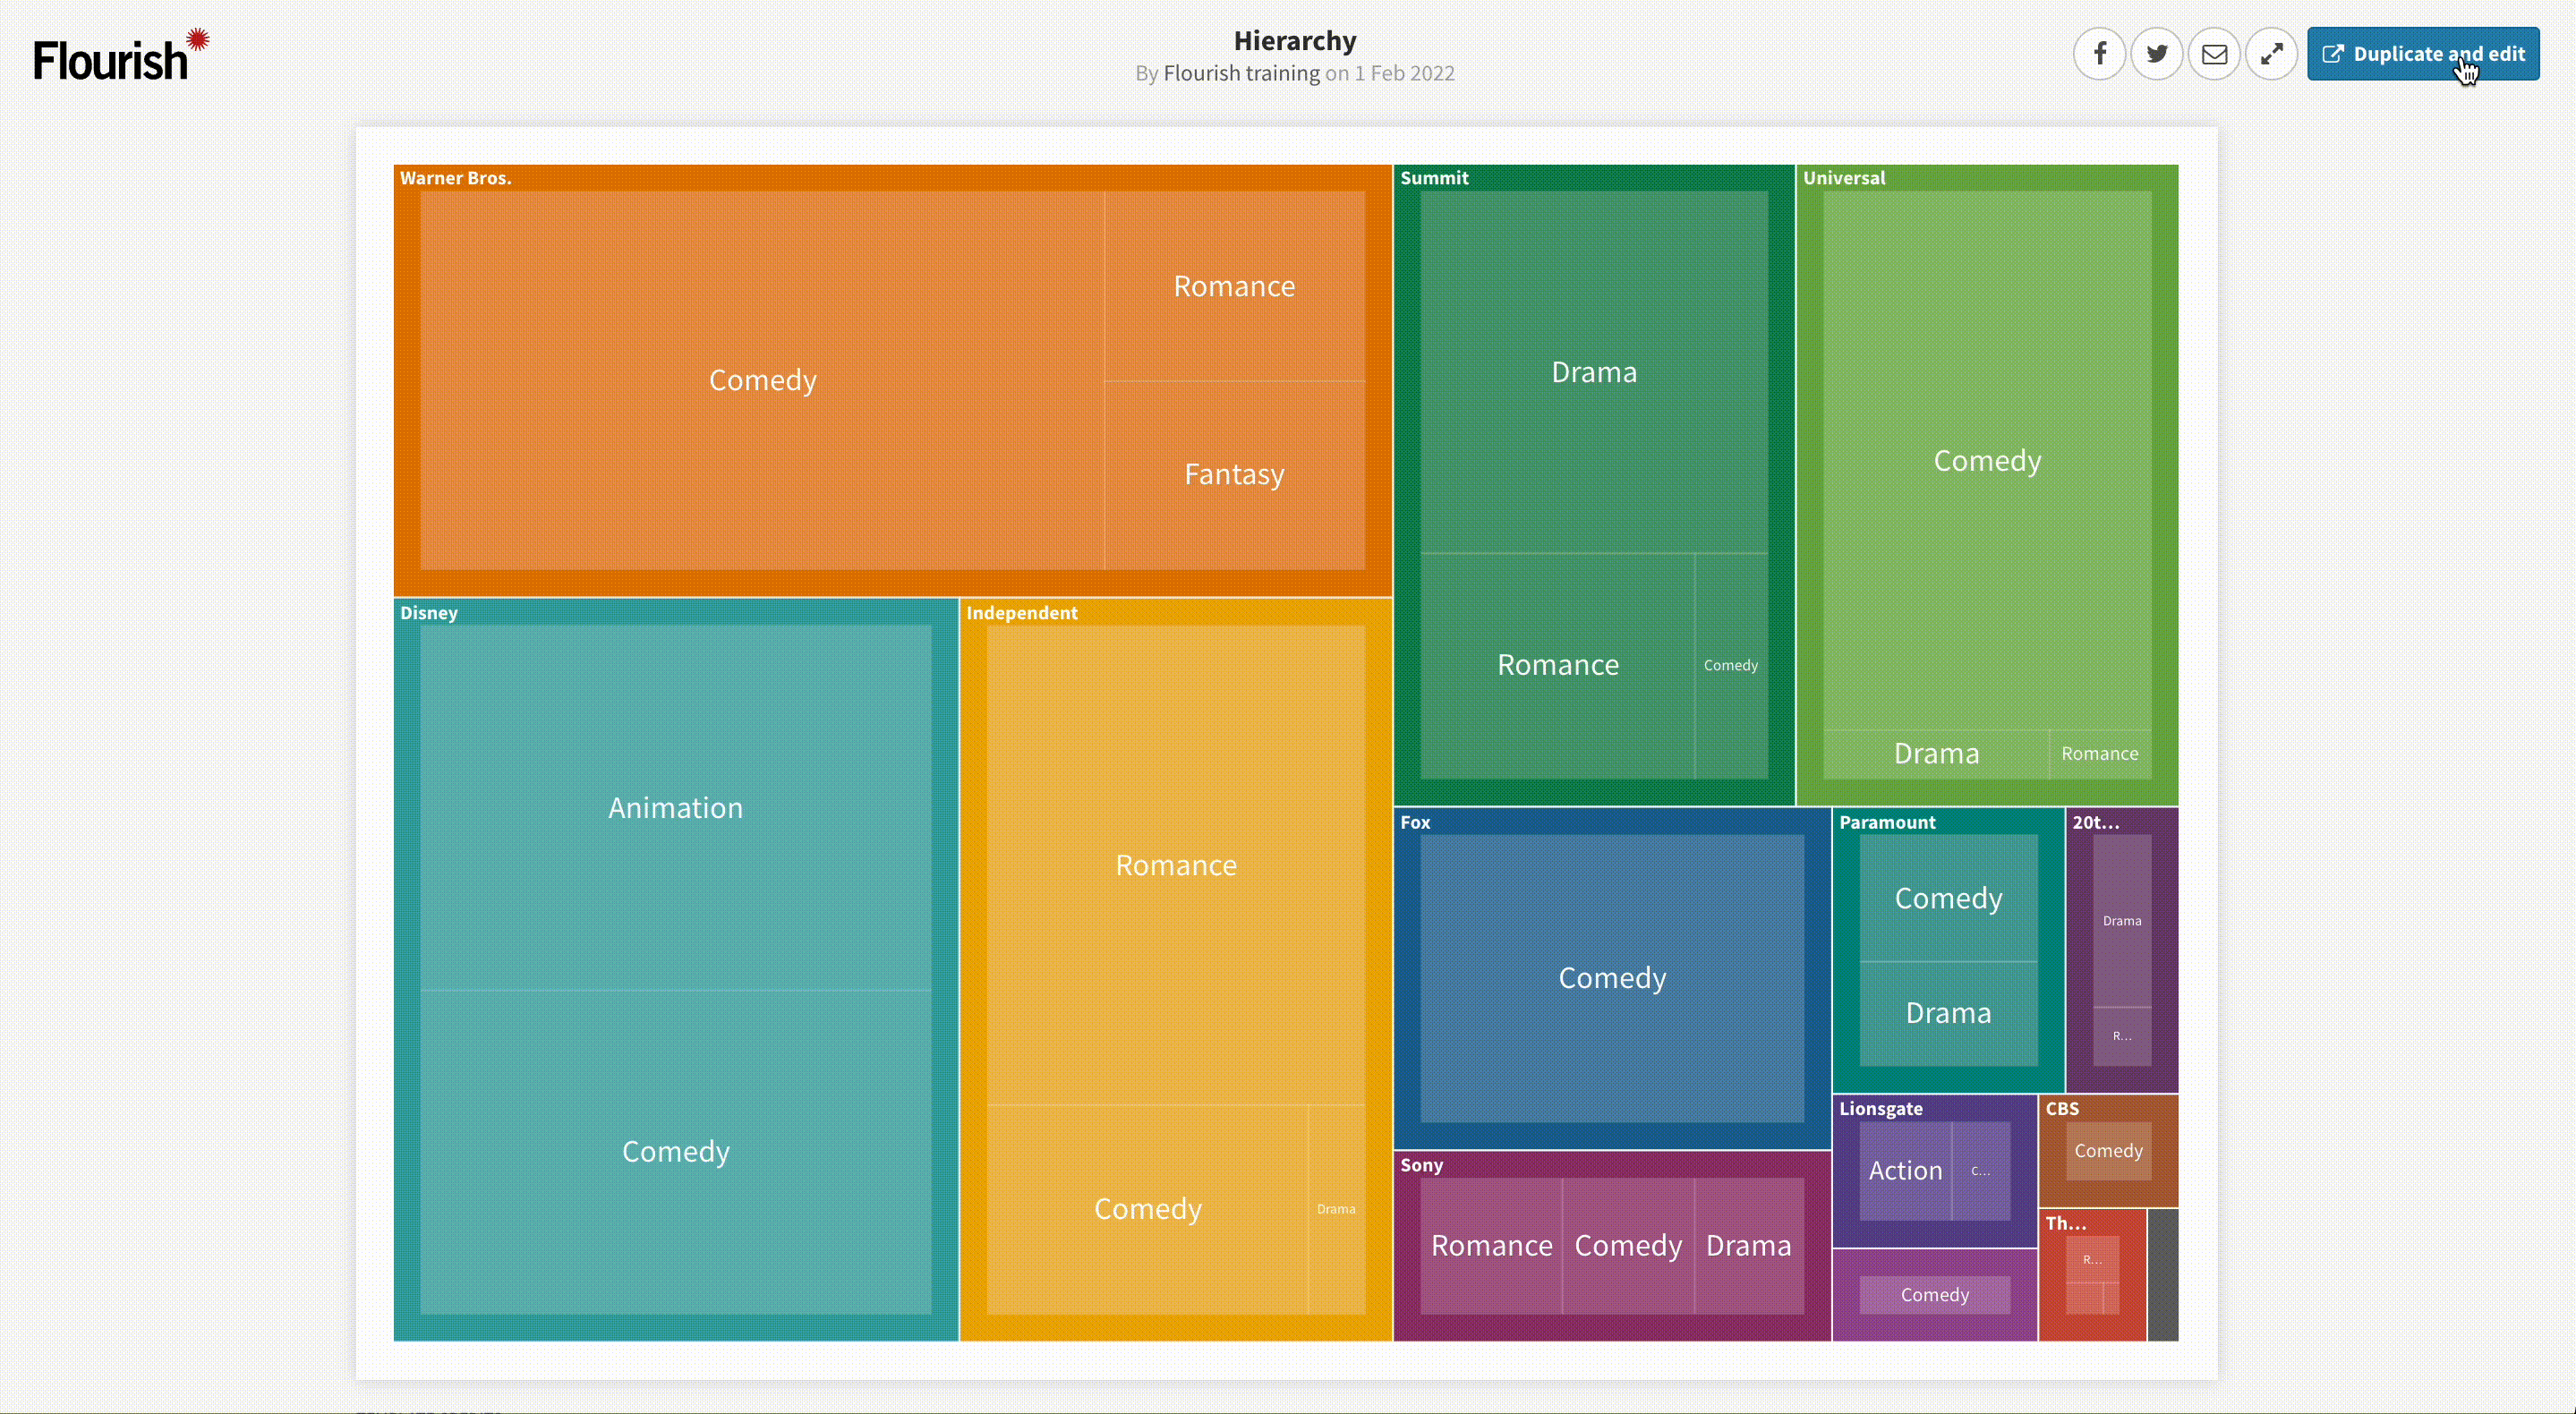
Task: Select Universal Drama block
Action: click(x=1936, y=754)
